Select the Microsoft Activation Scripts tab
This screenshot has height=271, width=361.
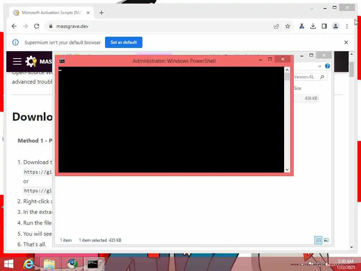[51, 13]
